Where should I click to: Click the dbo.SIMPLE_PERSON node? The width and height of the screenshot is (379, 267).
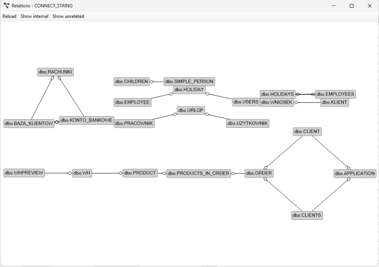pyautogui.click(x=189, y=82)
